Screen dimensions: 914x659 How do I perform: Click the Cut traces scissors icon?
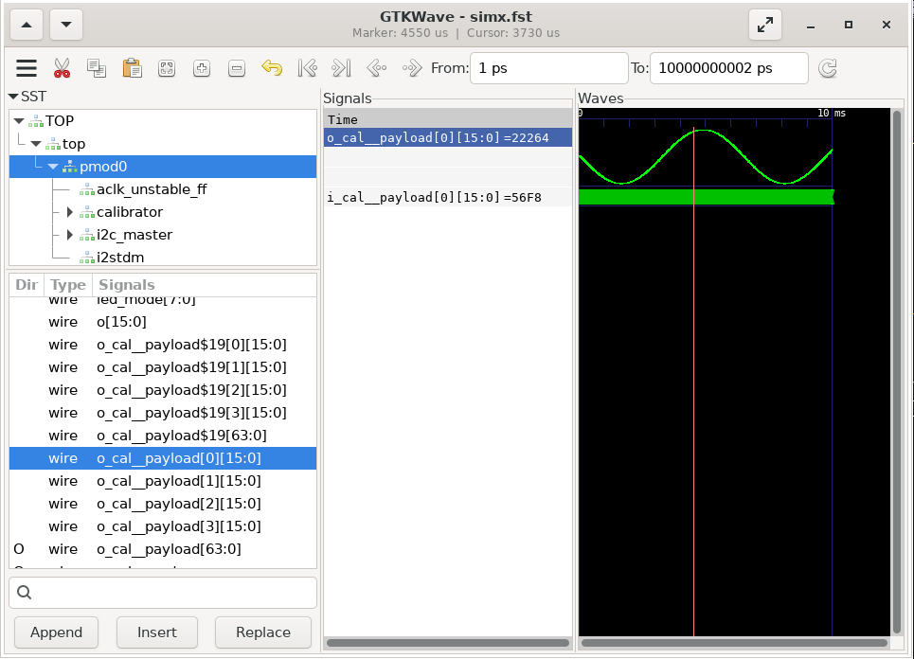62,68
